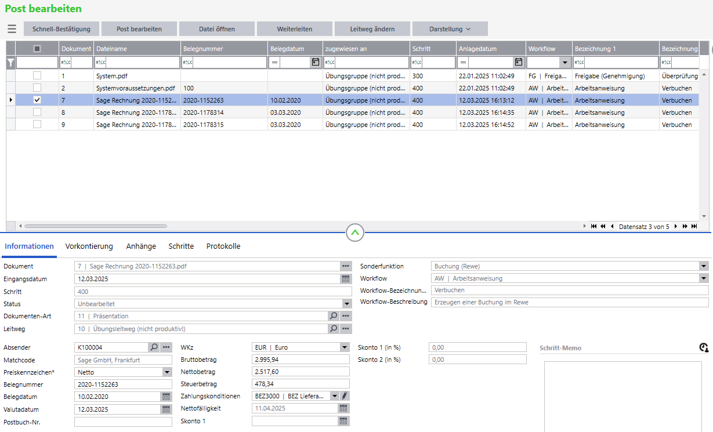Open the Belegdatum filter calendar picker
This screenshot has width=713, height=432.
(x=316, y=62)
